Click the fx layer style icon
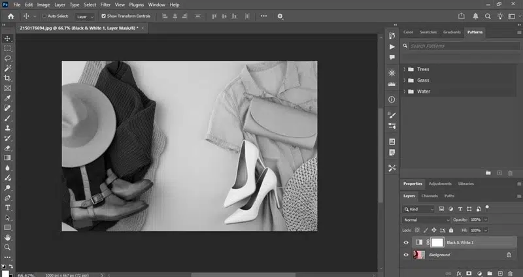523x277 pixels. pyautogui.click(x=459, y=272)
